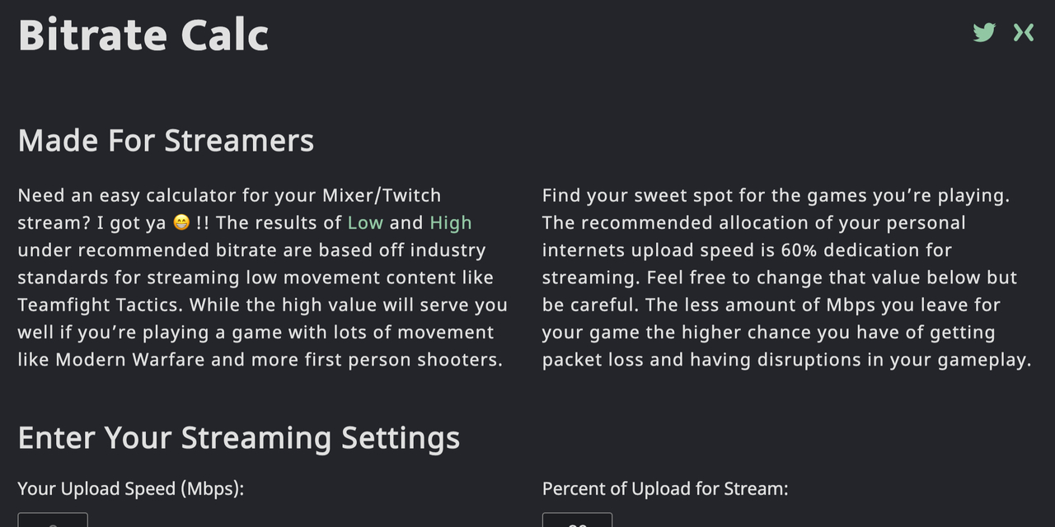Viewport: 1055px width, 527px height.
Task: Click the "Percent of Upload for Stream:" label
Action: [x=665, y=488]
